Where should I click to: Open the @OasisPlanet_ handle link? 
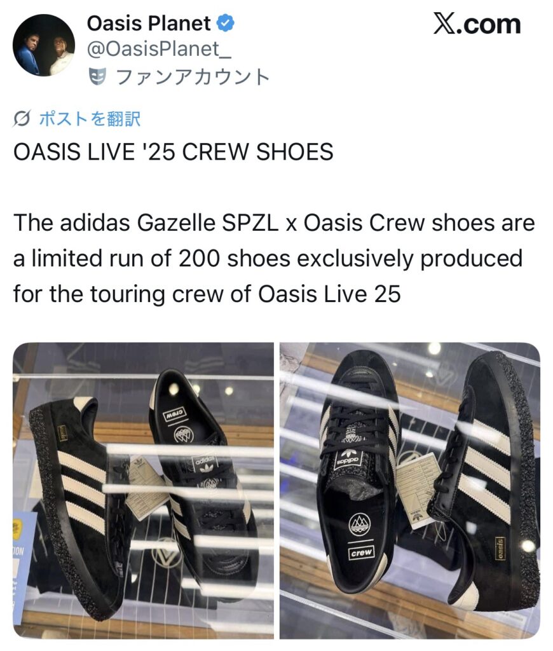click(x=159, y=50)
